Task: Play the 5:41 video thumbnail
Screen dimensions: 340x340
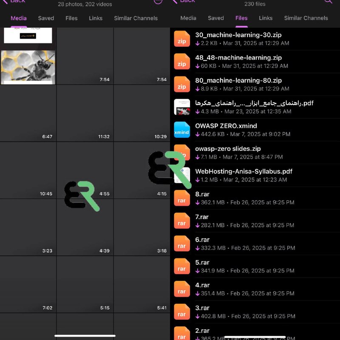Action: (x=142, y=284)
